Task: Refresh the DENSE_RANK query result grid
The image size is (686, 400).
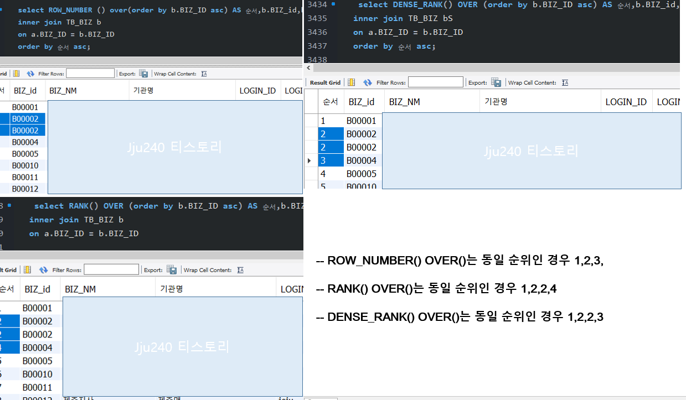Action: pos(368,82)
